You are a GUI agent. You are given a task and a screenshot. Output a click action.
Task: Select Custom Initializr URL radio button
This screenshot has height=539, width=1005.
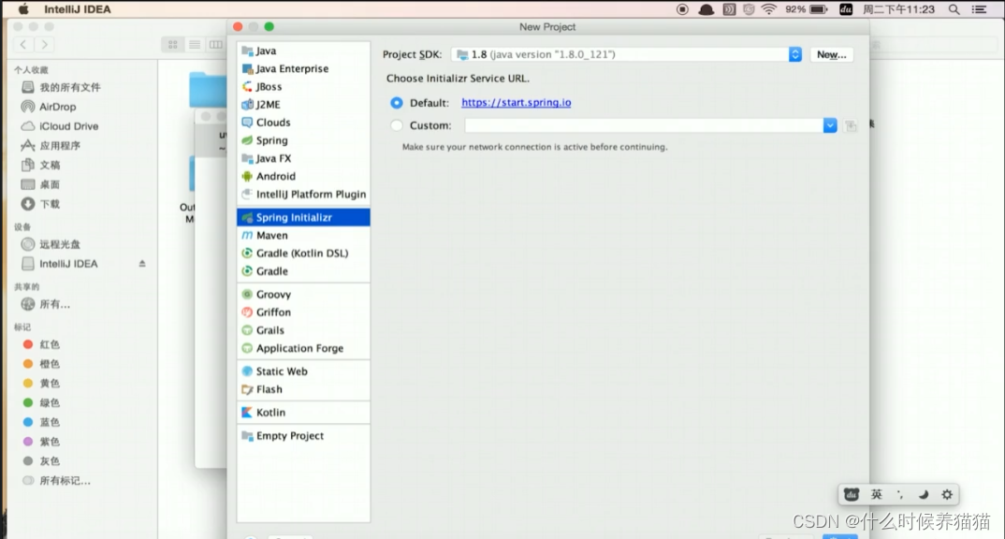tap(397, 125)
